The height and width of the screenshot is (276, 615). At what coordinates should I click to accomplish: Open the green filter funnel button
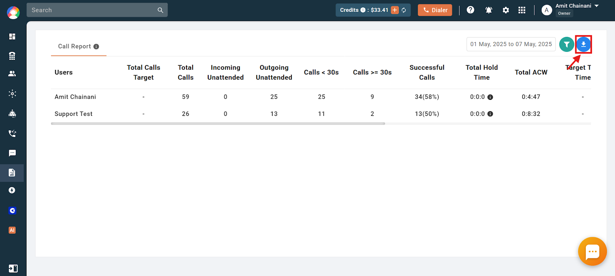pyautogui.click(x=567, y=45)
